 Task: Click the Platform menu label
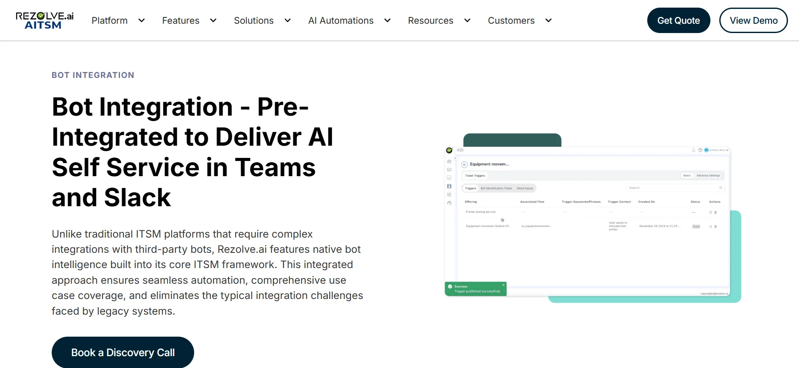(x=109, y=20)
